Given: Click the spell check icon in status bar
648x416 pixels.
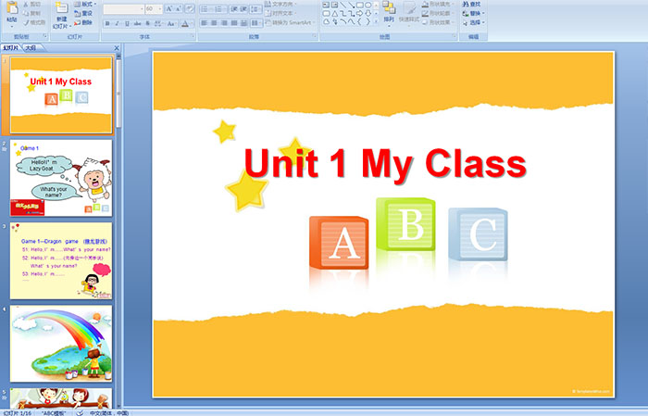Looking at the screenshot, I should coord(80,412).
